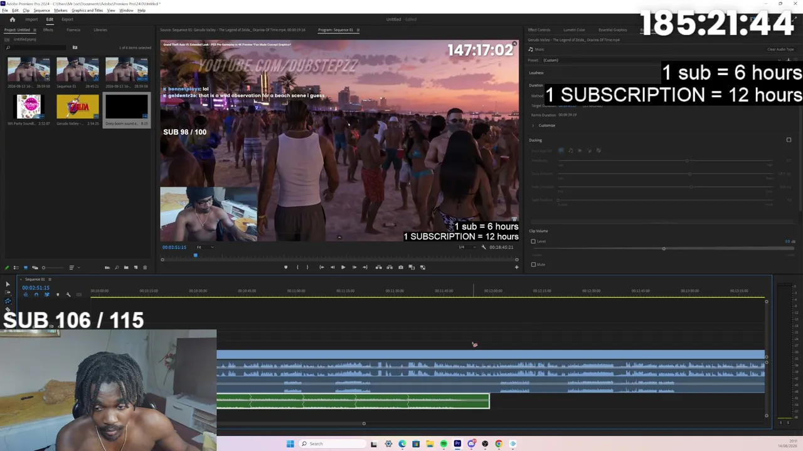Toggle duck against dialogue clips icon
The image size is (803, 451).
coord(561,151)
